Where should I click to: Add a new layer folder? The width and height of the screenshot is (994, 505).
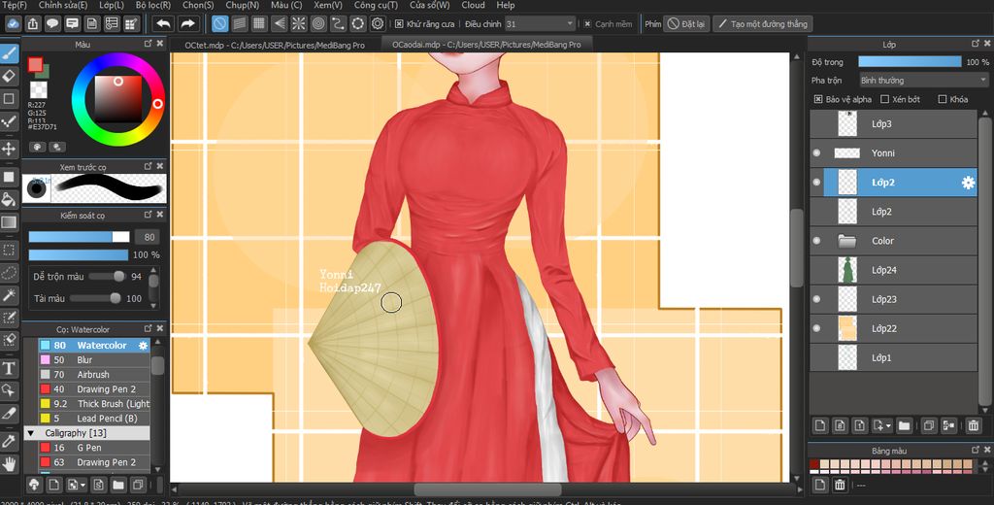coord(904,425)
